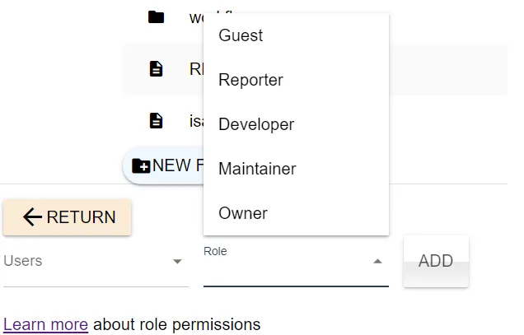Choose Reporter from the role list

250,80
